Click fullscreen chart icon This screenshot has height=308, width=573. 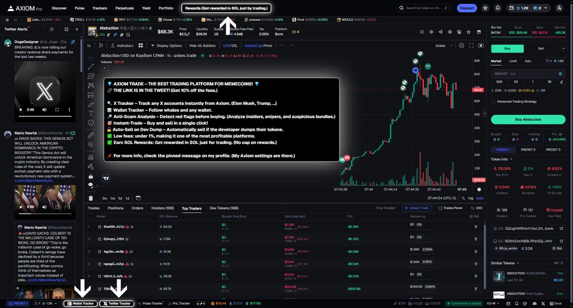[471, 46]
